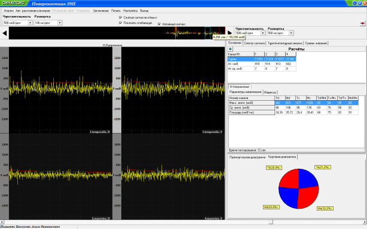Open right Развертка dropdown showing 500 мс/дел
367x229 pixels.
tap(280, 33)
